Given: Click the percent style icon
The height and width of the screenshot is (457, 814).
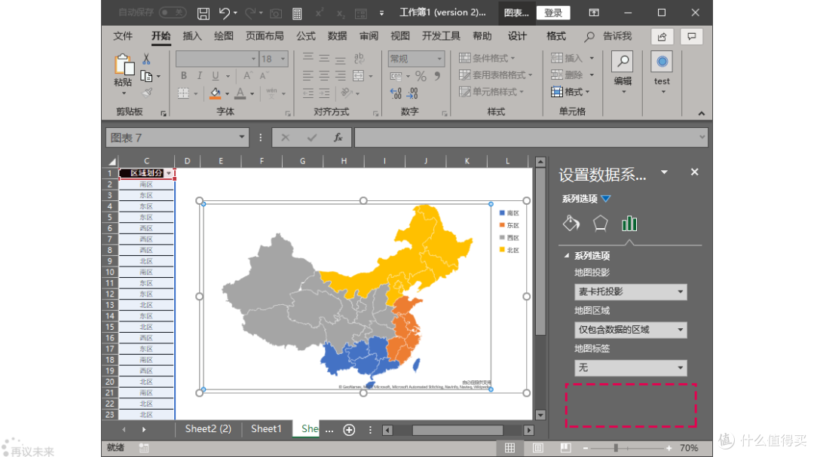Looking at the screenshot, I should tap(421, 76).
